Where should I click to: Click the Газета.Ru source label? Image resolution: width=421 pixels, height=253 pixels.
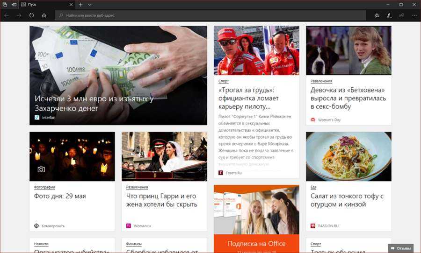233,173
